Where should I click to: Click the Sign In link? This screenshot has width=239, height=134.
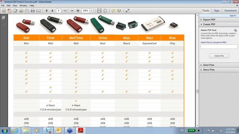click(233, 16)
